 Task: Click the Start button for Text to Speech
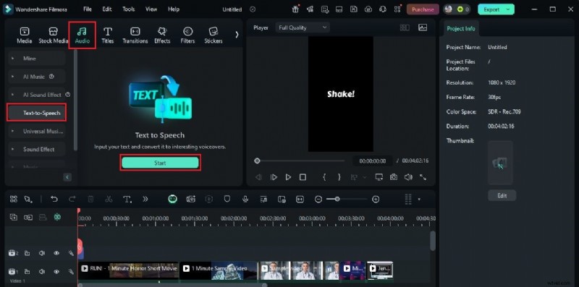[160, 163]
